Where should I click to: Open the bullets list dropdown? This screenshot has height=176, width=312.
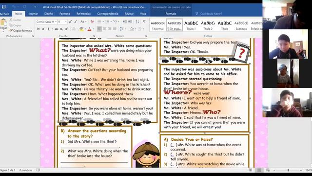[103, 22]
